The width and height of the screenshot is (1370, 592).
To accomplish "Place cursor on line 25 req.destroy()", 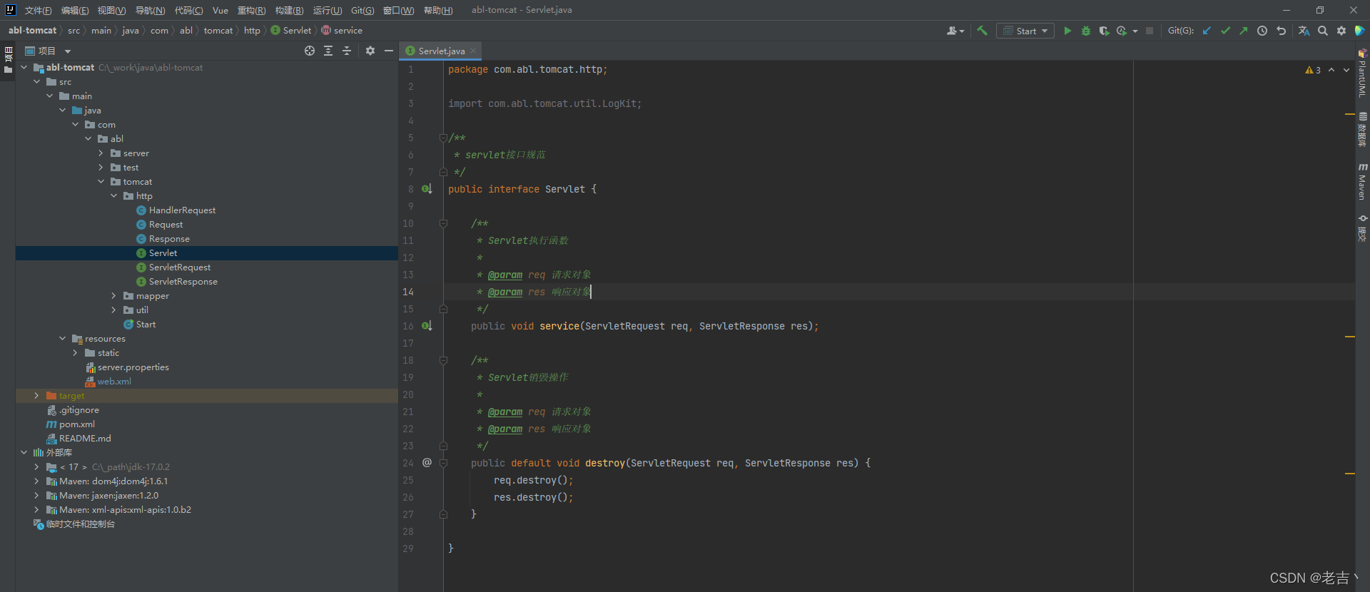I will tap(534, 480).
